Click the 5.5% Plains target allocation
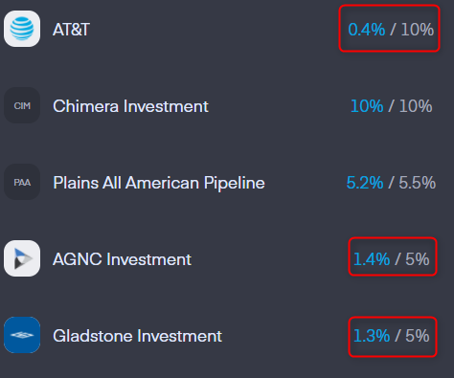The height and width of the screenshot is (378, 454). point(418,183)
